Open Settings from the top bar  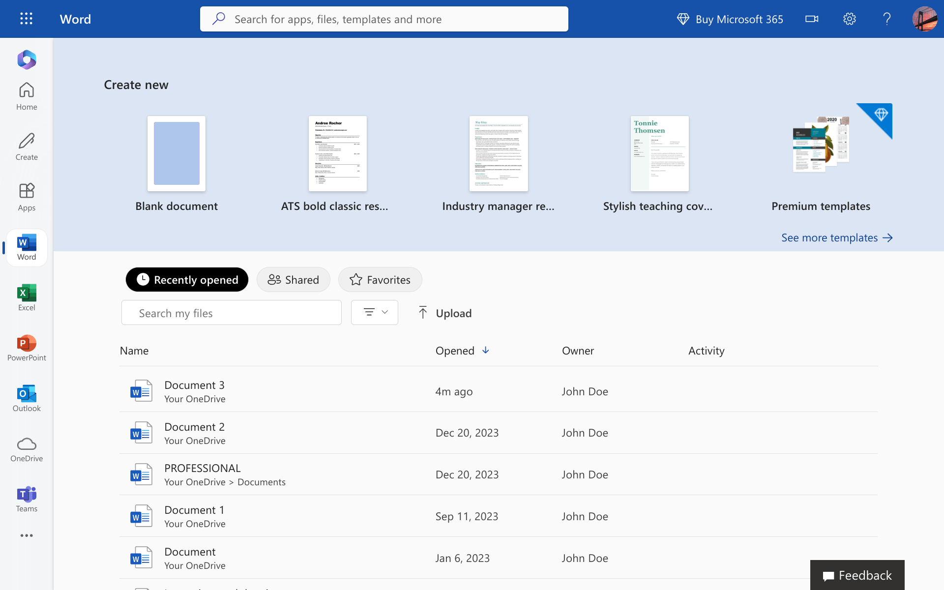coord(849,19)
